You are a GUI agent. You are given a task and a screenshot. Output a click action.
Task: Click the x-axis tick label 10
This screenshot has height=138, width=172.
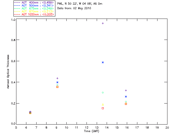(x=66, y=127)
